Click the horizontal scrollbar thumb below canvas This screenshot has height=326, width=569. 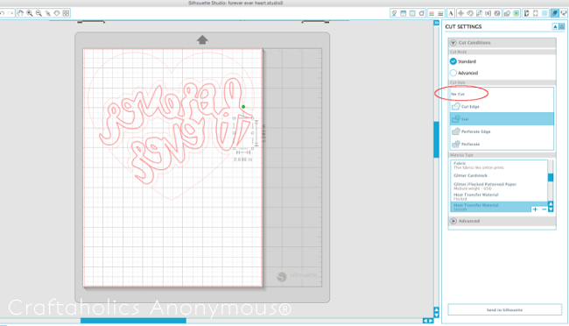133,321
